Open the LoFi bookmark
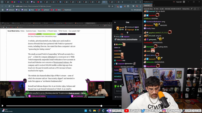The width and height of the screenshot is (202, 113). point(38,10)
